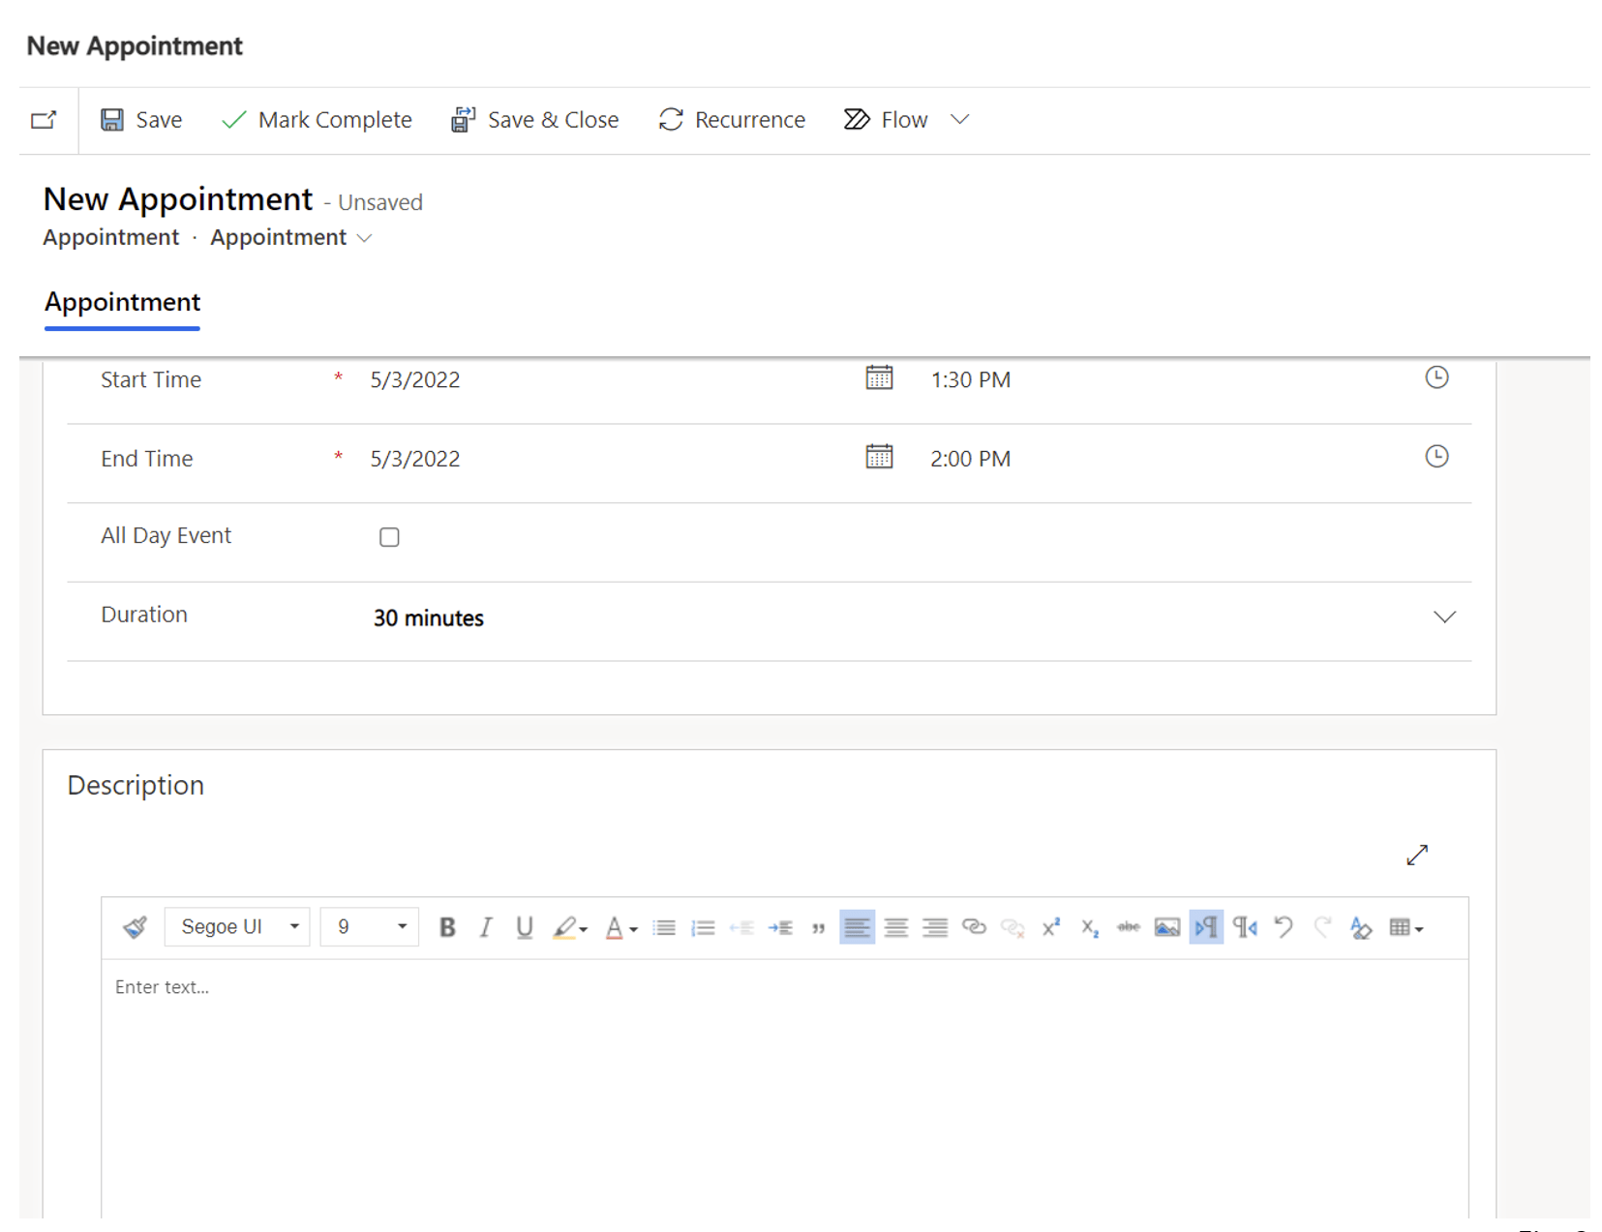
Task: Open the Start Time date picker calendar
Action: point(879,377)
